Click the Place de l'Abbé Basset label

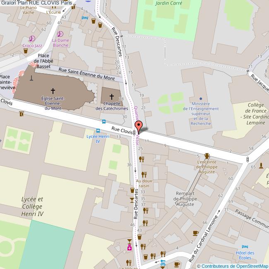(43, 61)
